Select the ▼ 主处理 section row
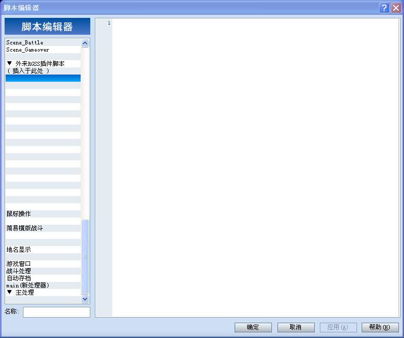The width and height of the screenshot is (404, 338). tap(43, 293)
